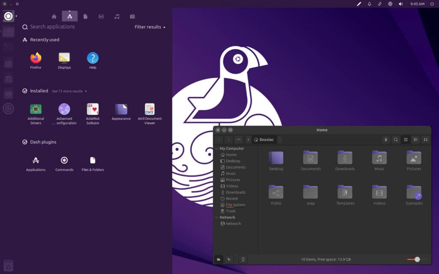Viewport: 439px width, 274px height.
Task: Expand the Filter results panel
Action: pos(150,27)
